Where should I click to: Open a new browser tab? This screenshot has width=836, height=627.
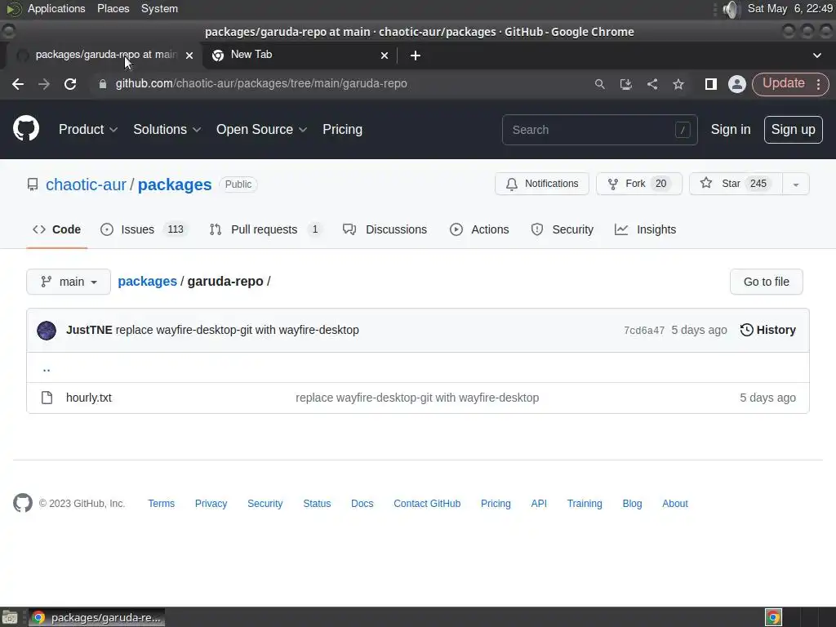point(416,56)
